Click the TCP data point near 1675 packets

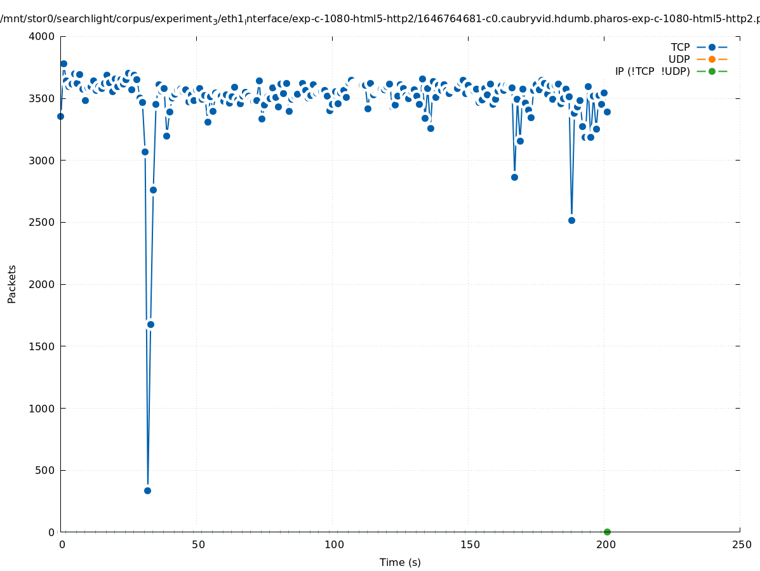(150, 324)
